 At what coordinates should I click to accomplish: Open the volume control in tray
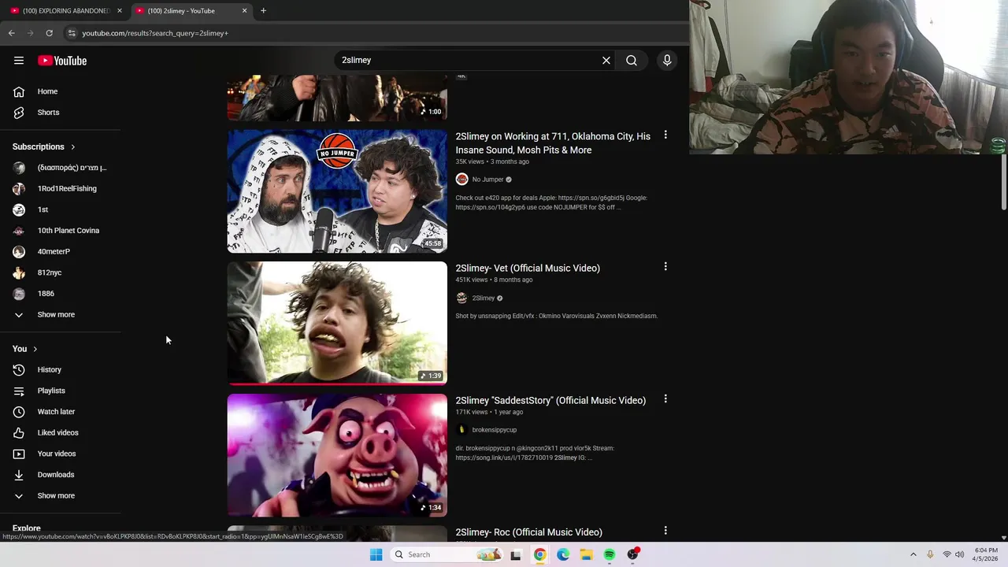point(959,554)
